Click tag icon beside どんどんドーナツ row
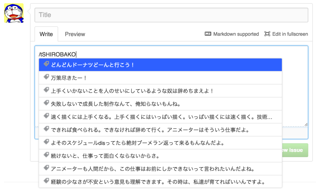 pos(46,64)
